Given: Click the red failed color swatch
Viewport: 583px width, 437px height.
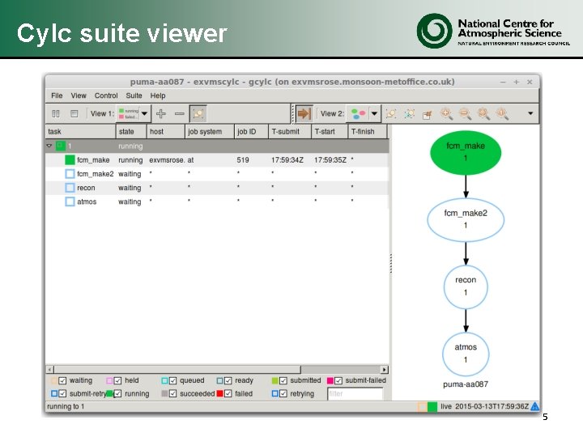Looking at the screenshot, I should coord(219,393).
